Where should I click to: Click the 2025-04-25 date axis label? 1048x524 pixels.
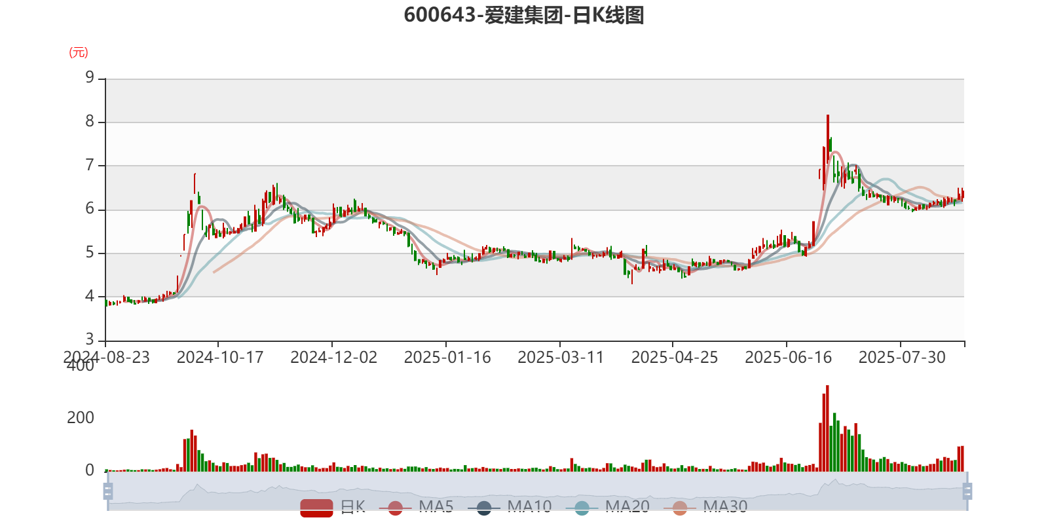pyautogui.click(x=675, y=358)
